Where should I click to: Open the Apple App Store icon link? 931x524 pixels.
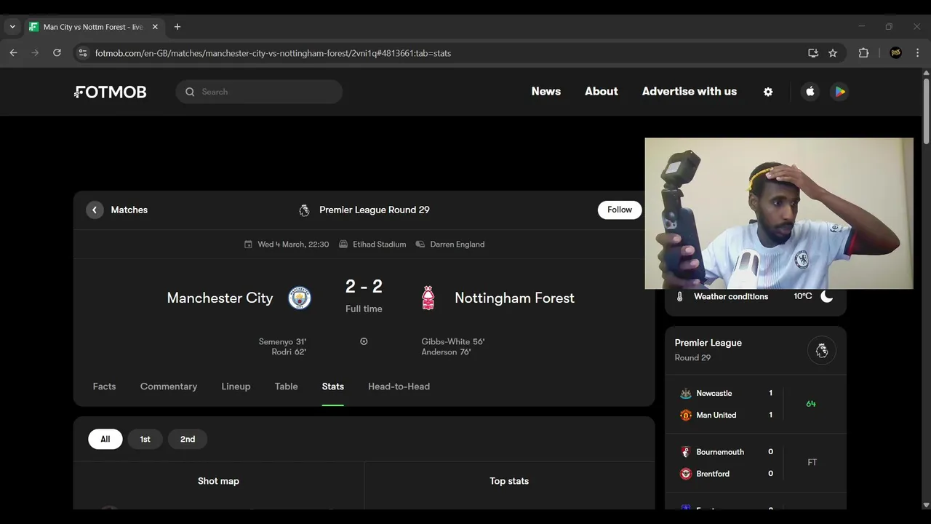coord(810,92)
